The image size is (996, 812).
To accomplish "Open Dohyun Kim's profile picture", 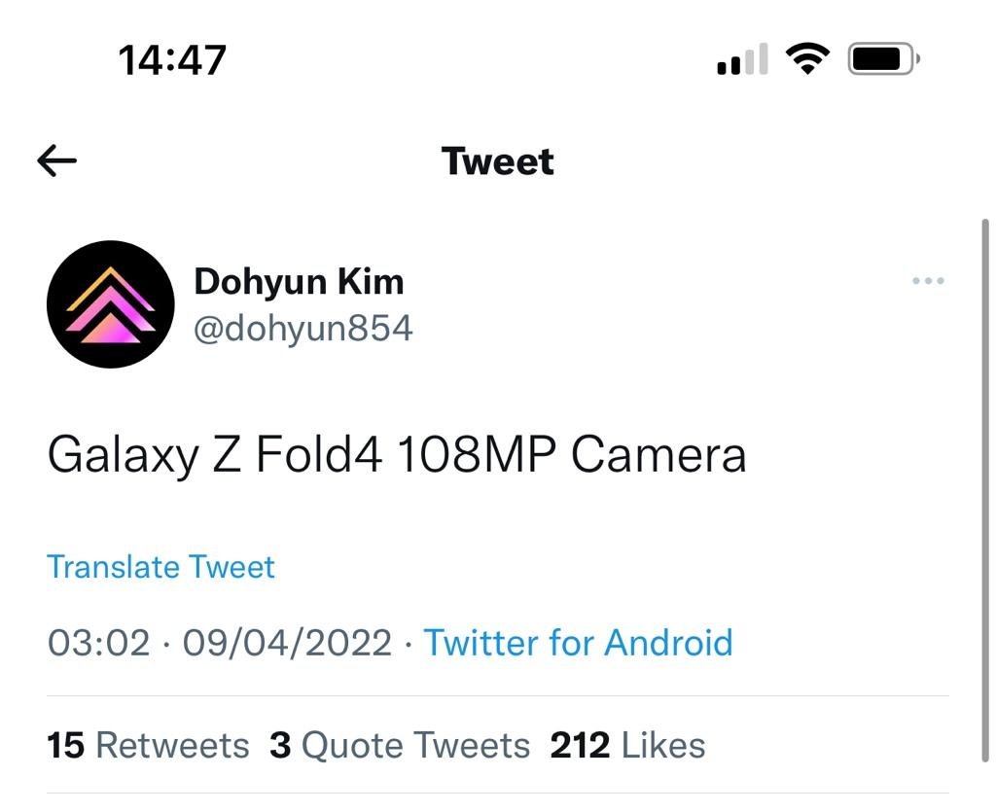I will coord(110,304).
